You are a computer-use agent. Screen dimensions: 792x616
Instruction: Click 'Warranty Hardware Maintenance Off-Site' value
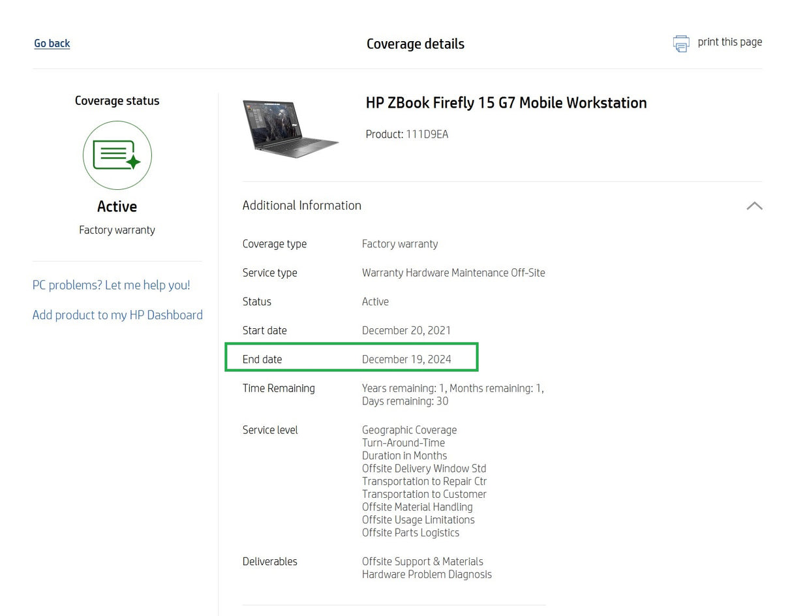click(453, 273)
